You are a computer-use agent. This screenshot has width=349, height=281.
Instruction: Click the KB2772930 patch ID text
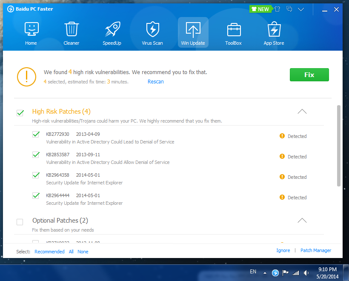click(x=57, y=134)
